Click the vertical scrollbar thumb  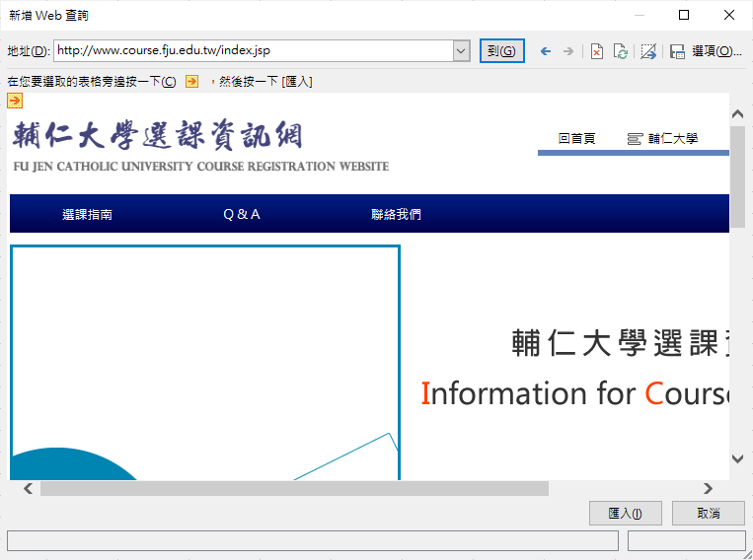[737, 177]
